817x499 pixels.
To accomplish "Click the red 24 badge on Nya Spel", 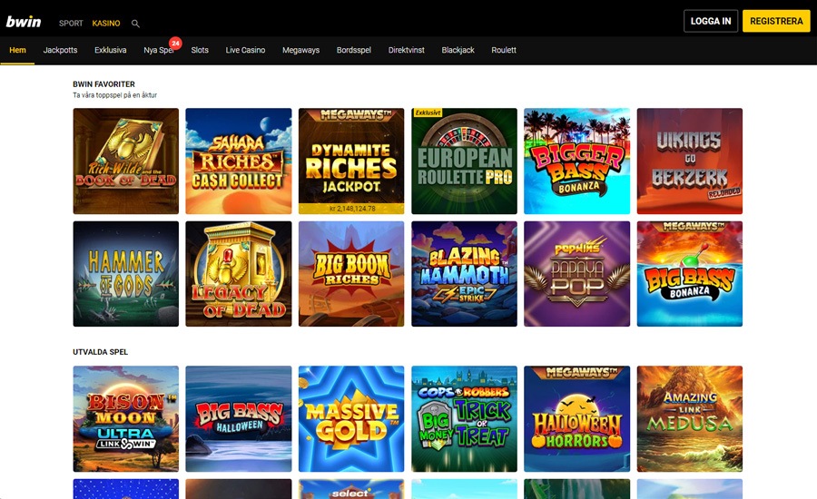I will pyautogui.click(x=175, y=44).
